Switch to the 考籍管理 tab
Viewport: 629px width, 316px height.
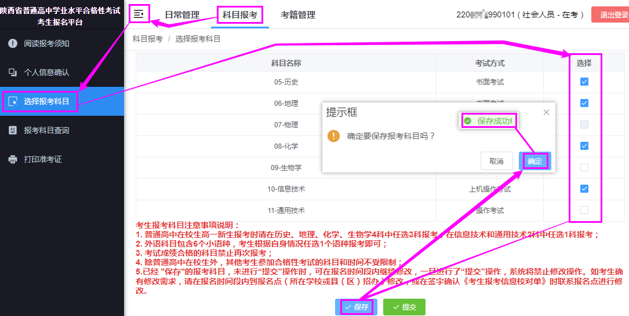pyautogui.click(x=298, y=15)
